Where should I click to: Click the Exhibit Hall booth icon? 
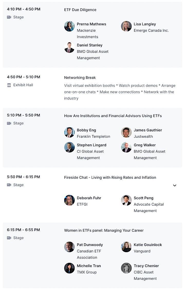click(9, 85)
